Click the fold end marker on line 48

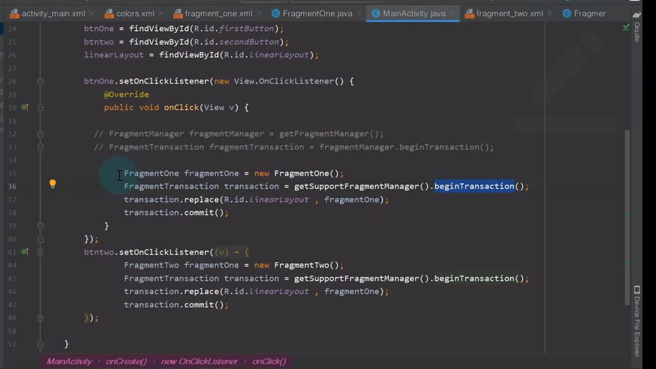point(40,318)
